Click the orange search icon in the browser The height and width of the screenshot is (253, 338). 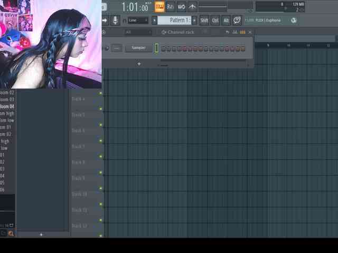pyautogui.click(x=11, y=233)
